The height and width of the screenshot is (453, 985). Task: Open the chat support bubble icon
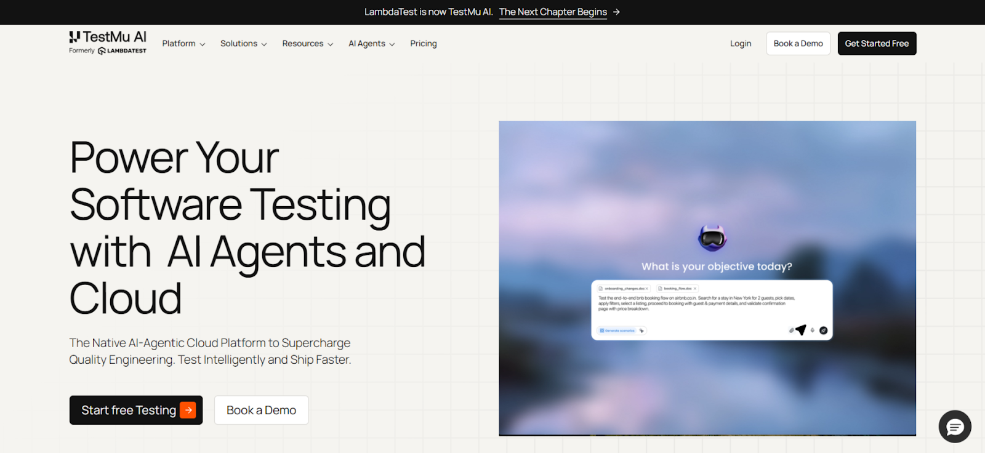point(955,426)
